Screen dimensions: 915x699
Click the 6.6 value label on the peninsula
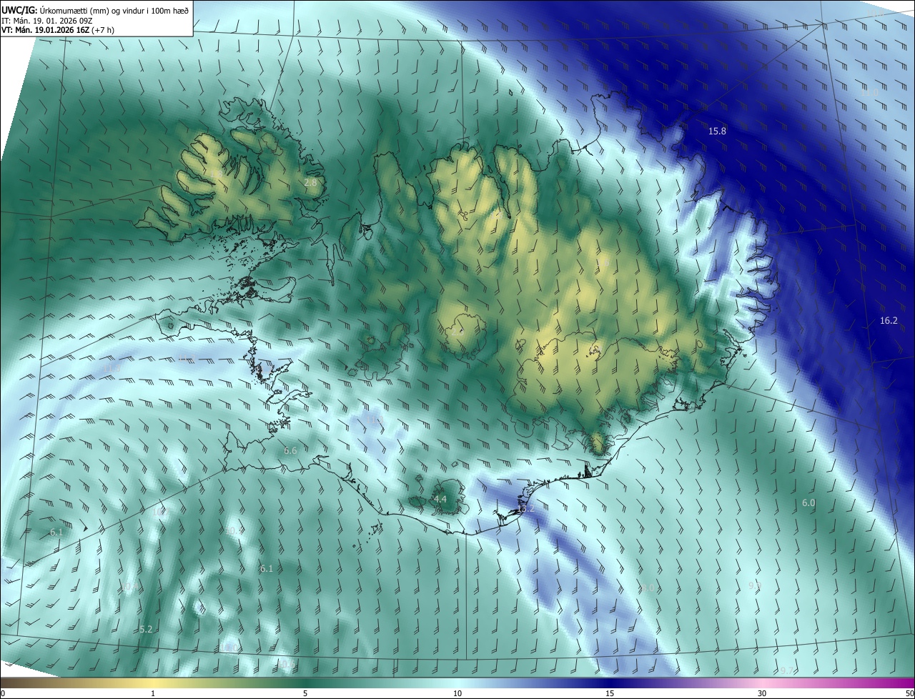[x=290, y=451]
